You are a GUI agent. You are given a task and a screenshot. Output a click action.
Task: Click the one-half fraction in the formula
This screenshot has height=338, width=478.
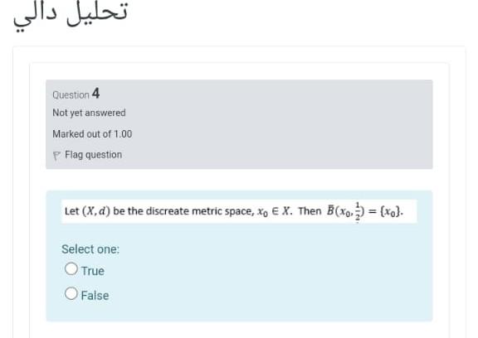click(358, 212)
